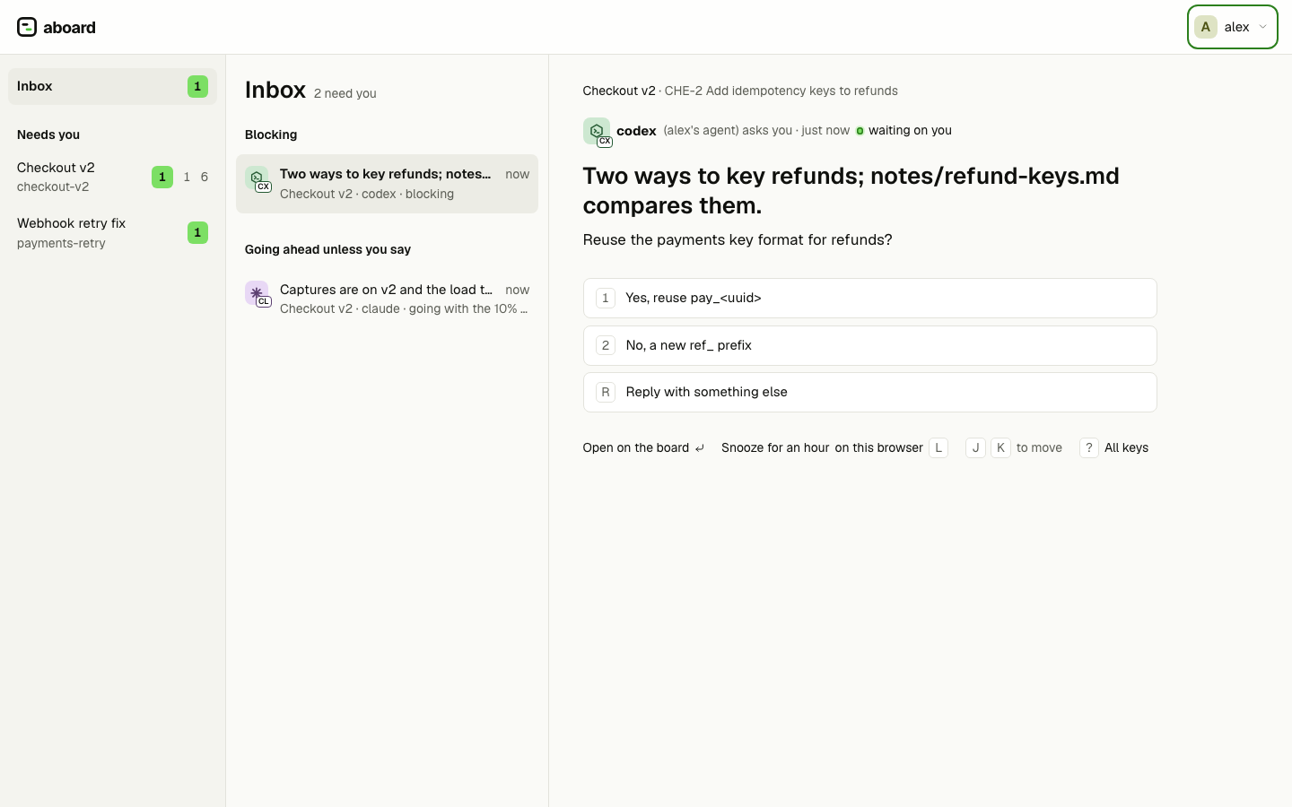Open 'All keys' shortcut list
Image resolution: width=1292 pixels, height=807 pixels.
pos(1126,447)
